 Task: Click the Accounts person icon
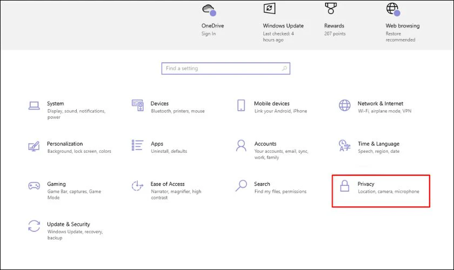(241, 146)
